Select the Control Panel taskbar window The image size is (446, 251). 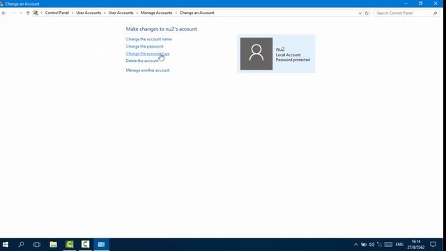click(101, 245)
